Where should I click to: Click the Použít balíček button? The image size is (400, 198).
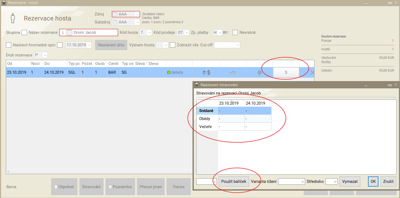pyautogui.click(x=234, y=181)
